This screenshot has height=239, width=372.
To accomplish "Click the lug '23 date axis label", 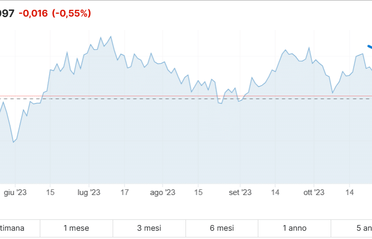I will pos(89,192).
